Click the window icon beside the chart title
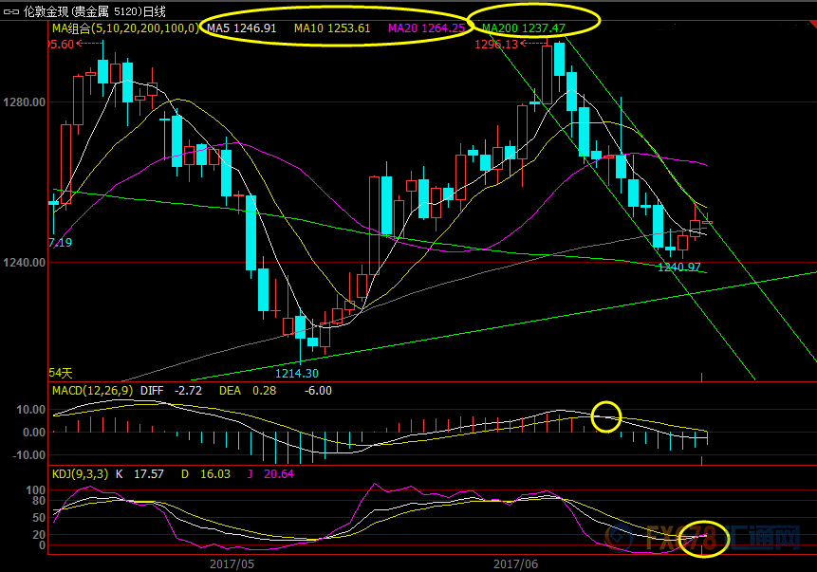This screenshot has height=572, width=817. coord(11,10)
